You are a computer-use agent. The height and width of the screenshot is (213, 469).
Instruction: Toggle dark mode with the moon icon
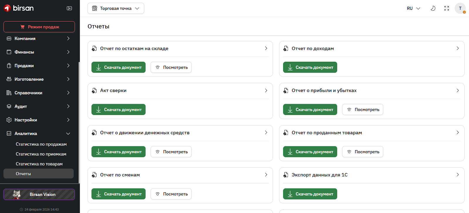433,8
